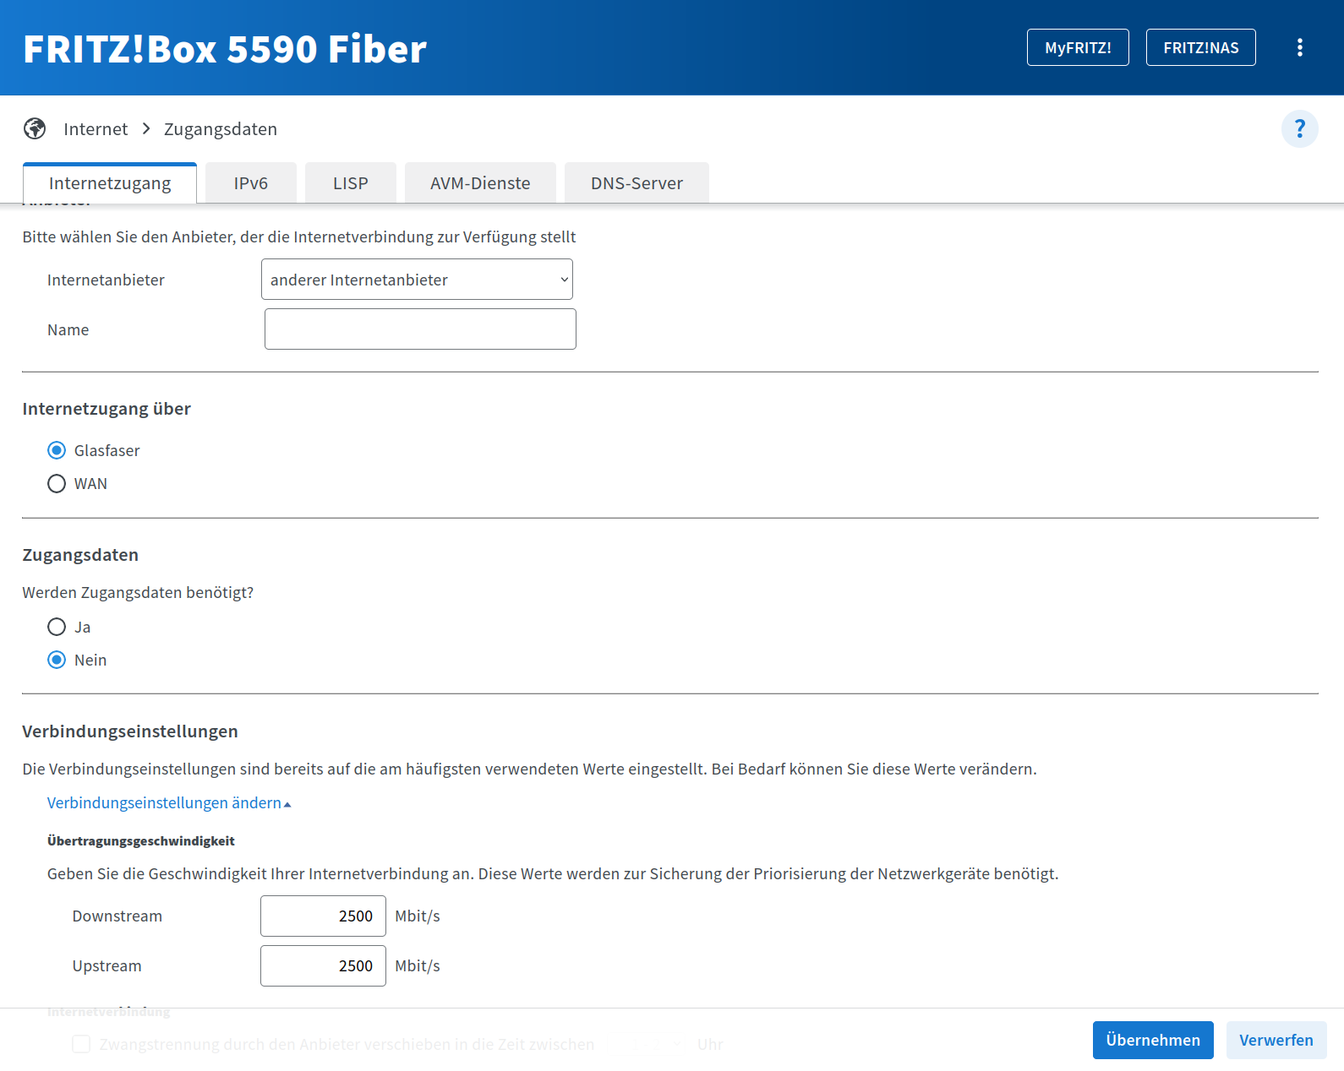Click the FRITZ!NAS button
Screen dimensions: 1344x1071
click(x=1200, y=47)
